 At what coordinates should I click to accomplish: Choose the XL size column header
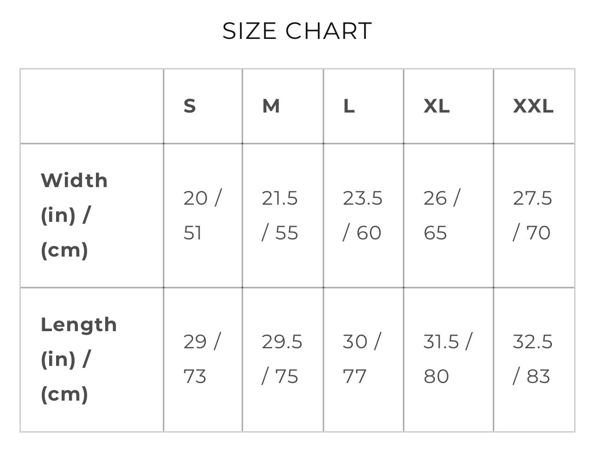coord(437,106)
